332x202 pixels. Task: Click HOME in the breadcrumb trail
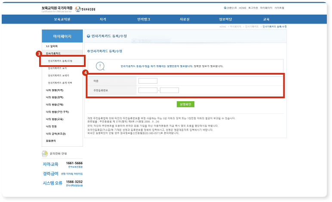point(223,27)
